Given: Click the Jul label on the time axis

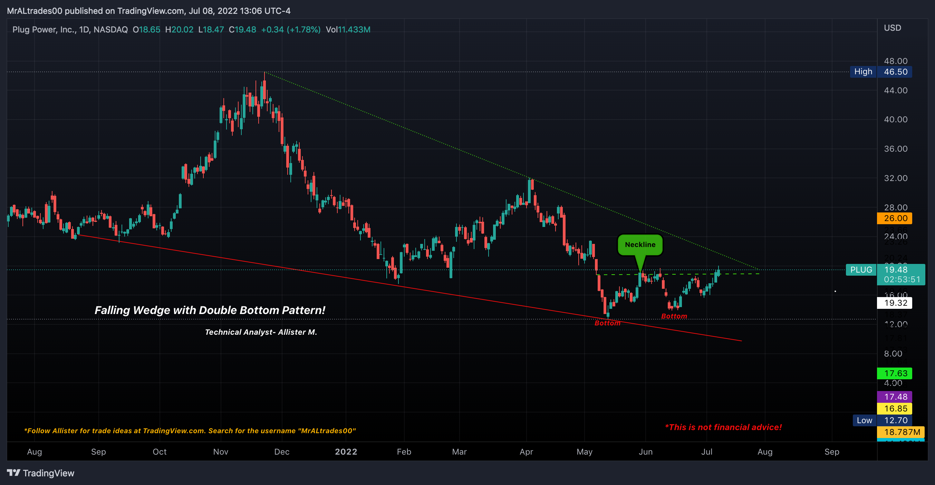Looking at the screenshot, I should point(707,451).
